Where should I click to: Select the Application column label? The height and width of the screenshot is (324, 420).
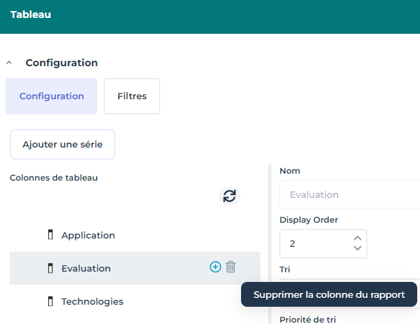tap(88, 235)
